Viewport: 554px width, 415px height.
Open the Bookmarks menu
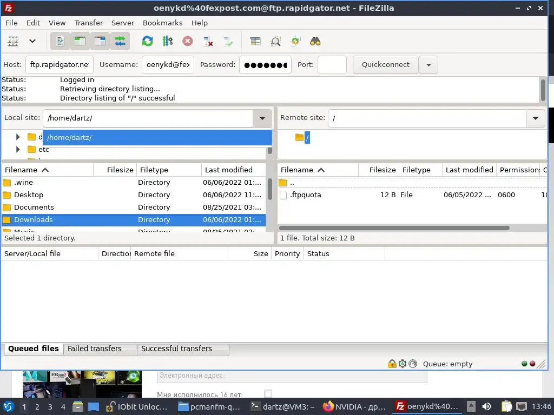[162, 23]
